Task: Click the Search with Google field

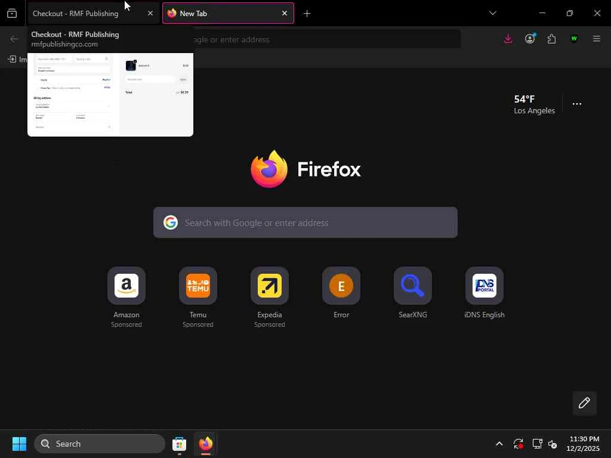Action: (x=305, y=222)
